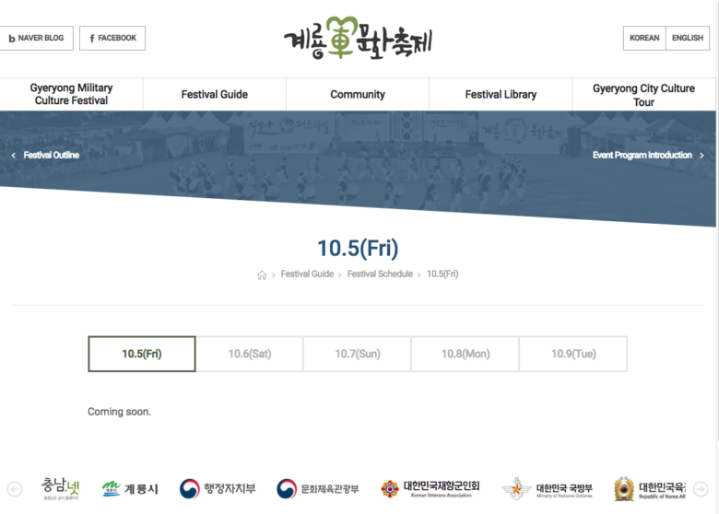Viewport: 719px width, 514px height.
Task: Open the Chungnam Net sponsor logo
Action: coord(61,488)
